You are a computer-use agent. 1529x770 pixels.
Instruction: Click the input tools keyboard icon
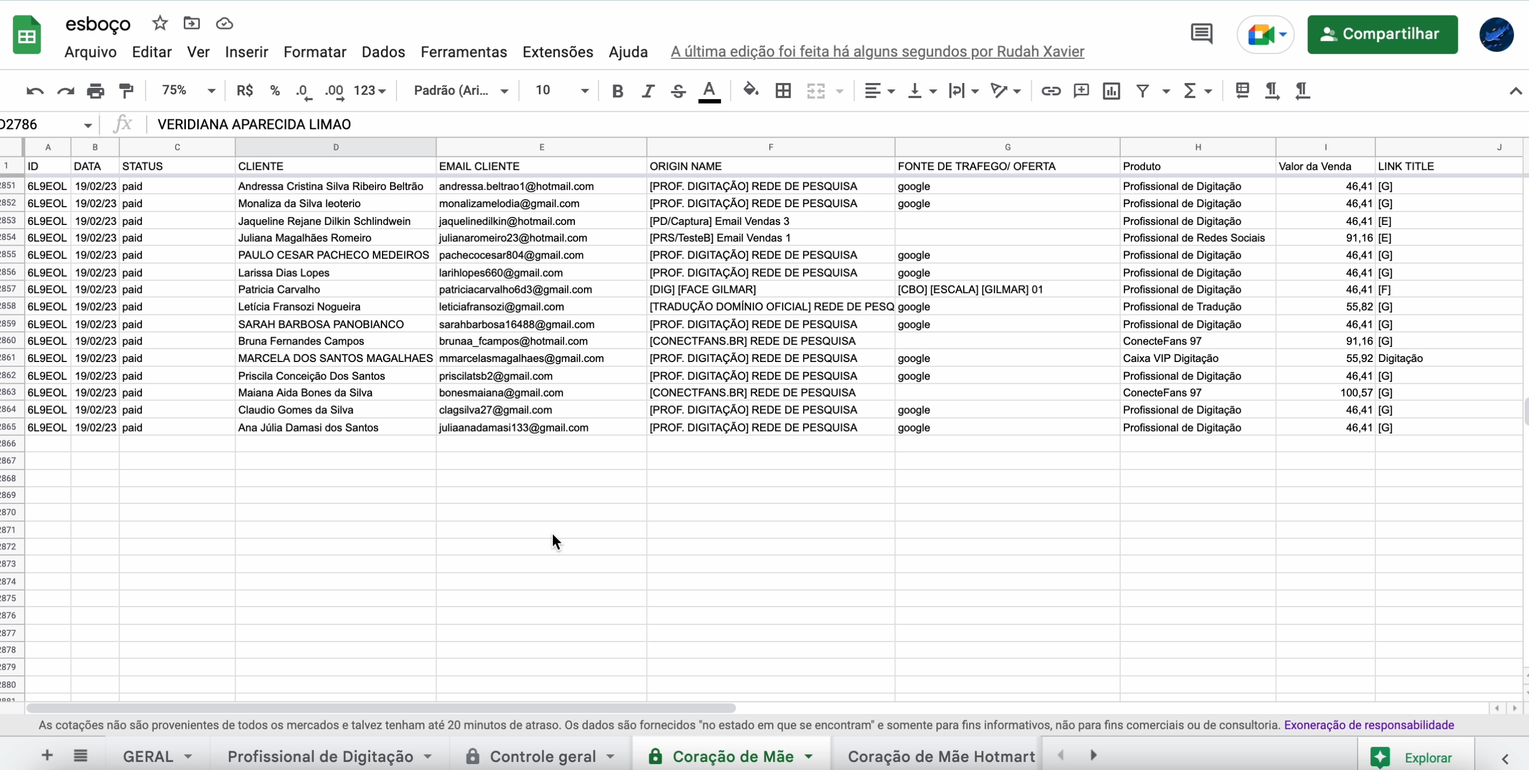point(1242,90)
